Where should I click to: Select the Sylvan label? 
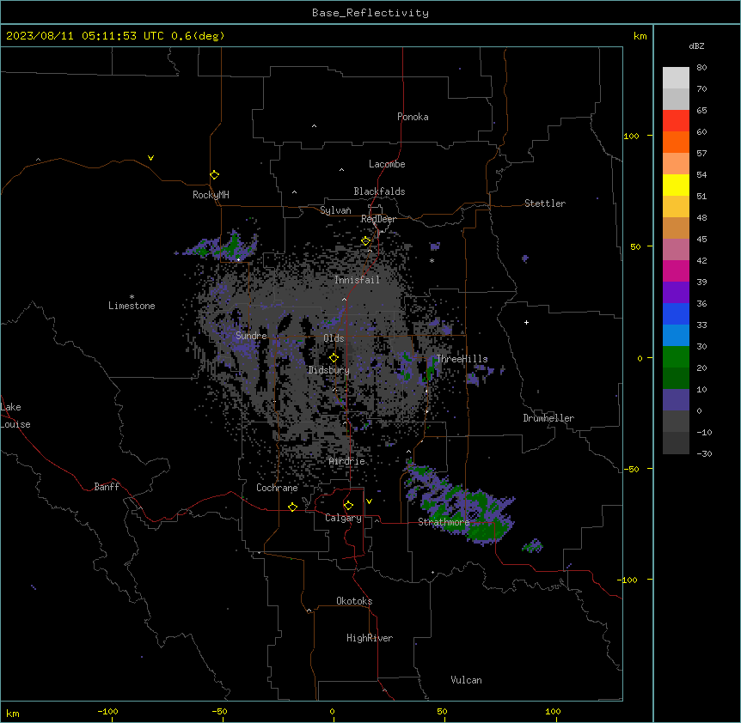(335, 210)
